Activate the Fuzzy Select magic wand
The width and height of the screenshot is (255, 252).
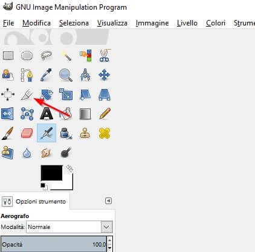click(66, 56)
